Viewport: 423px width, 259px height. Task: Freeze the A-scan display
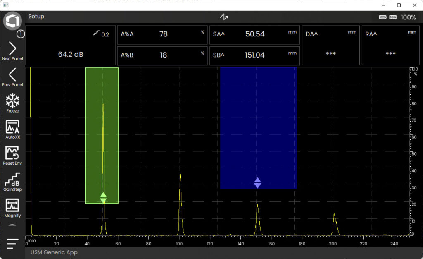(12, 103)
